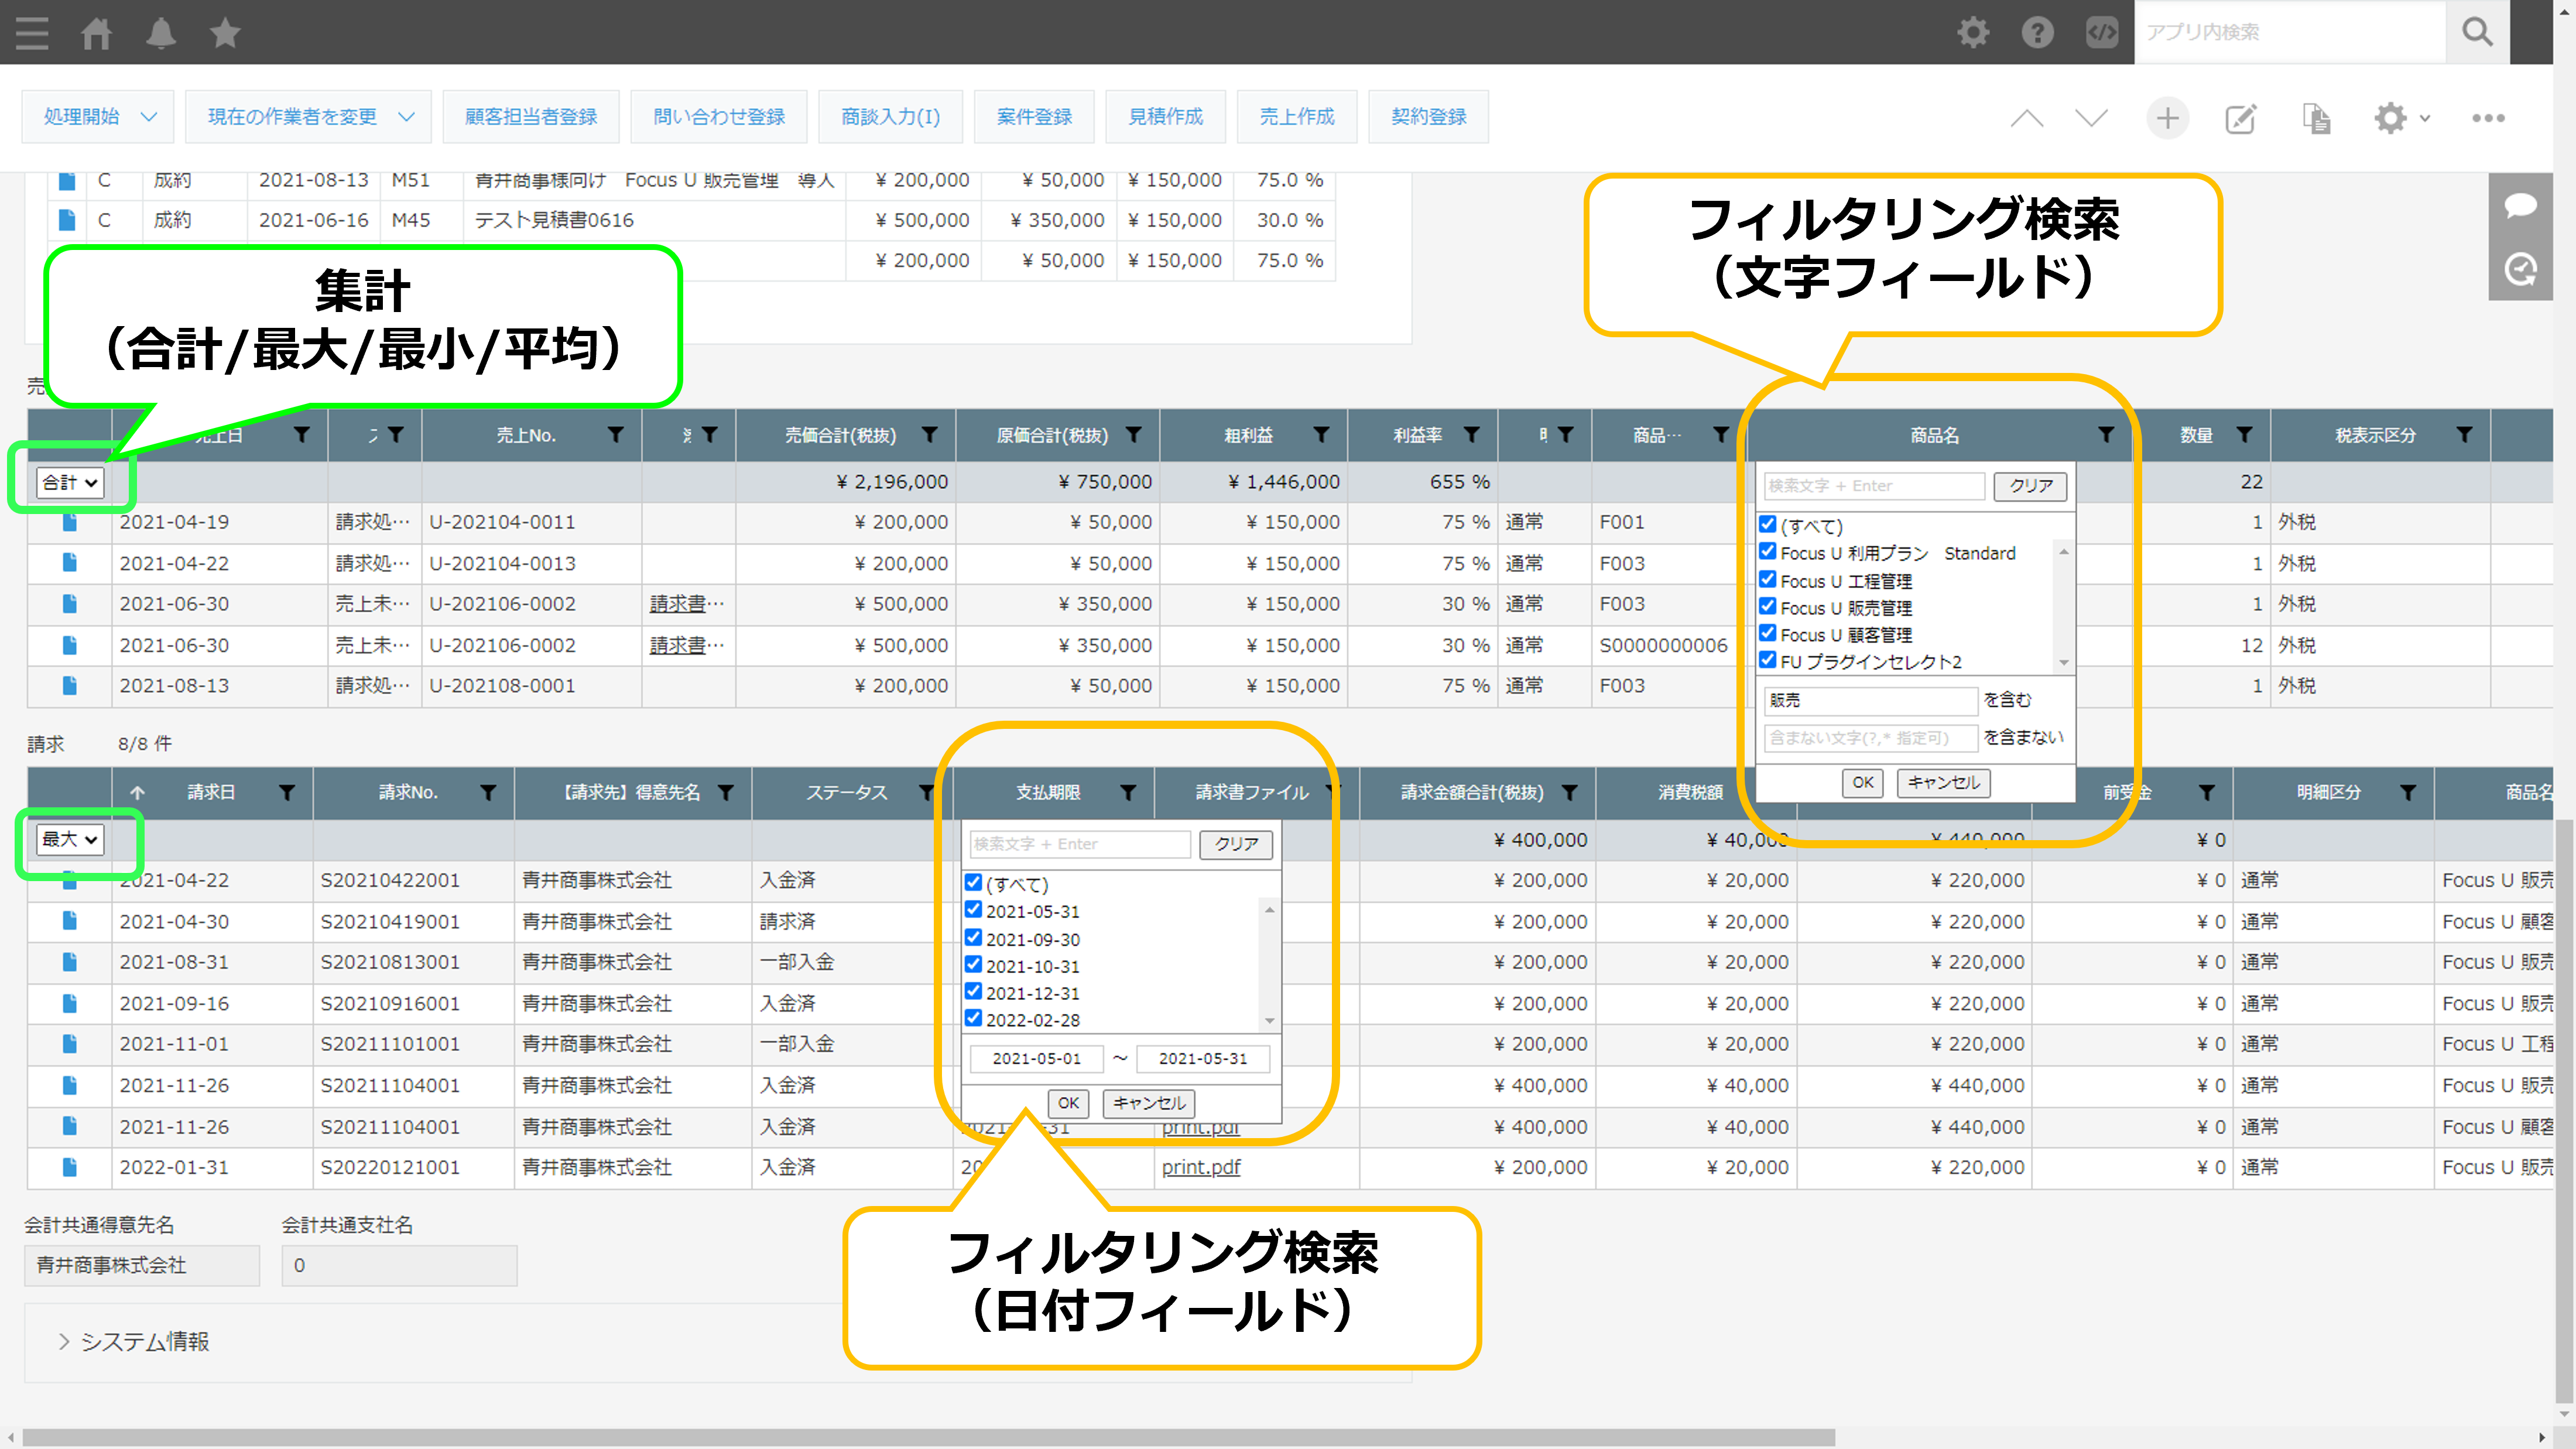Screen dimensions: 2576x1449
Task: Uncheck 2022-02-28 date checkbox
Action: point(973,1019)
